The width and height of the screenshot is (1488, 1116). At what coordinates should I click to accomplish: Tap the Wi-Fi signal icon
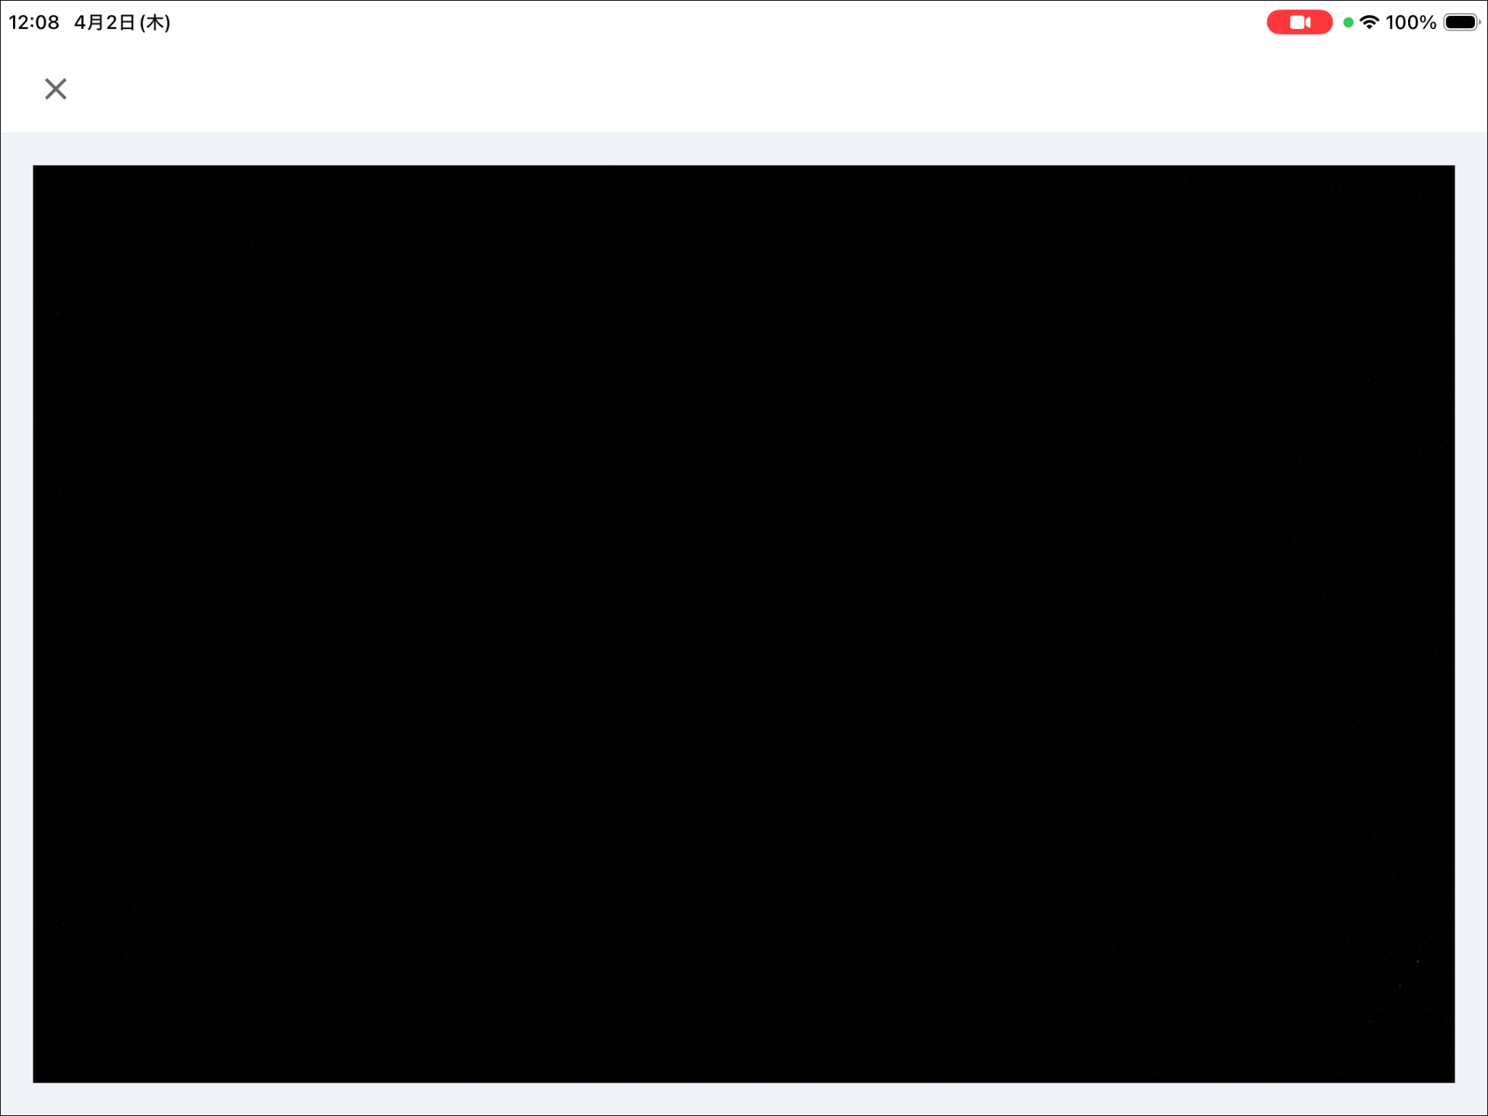[x=1369, y=22]
